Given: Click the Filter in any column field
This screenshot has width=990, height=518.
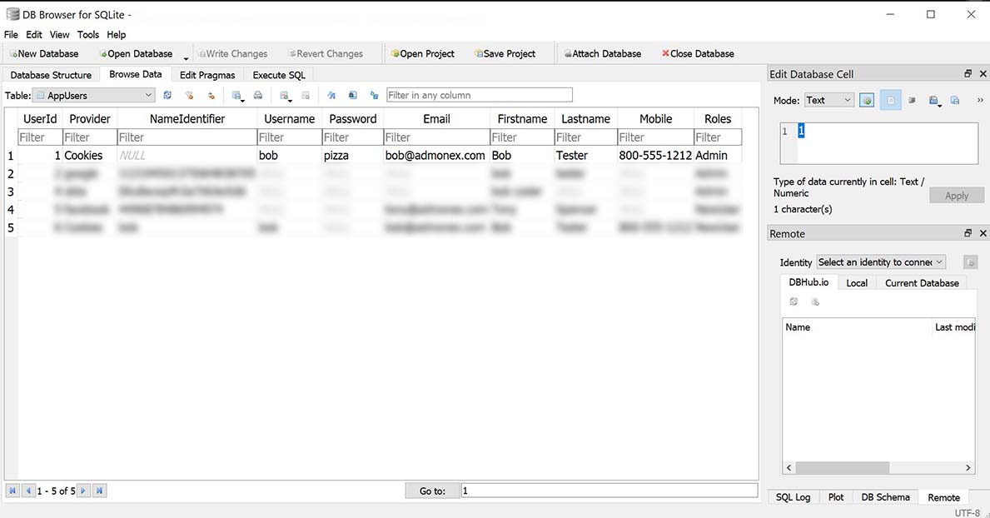Looking at the screenshot, I should pyautogui.click(x=480, y=96).
